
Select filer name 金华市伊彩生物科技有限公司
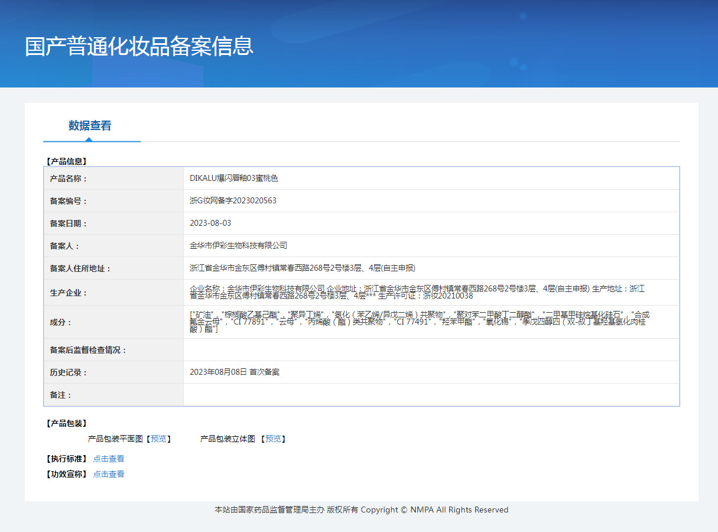coord(238,245)
